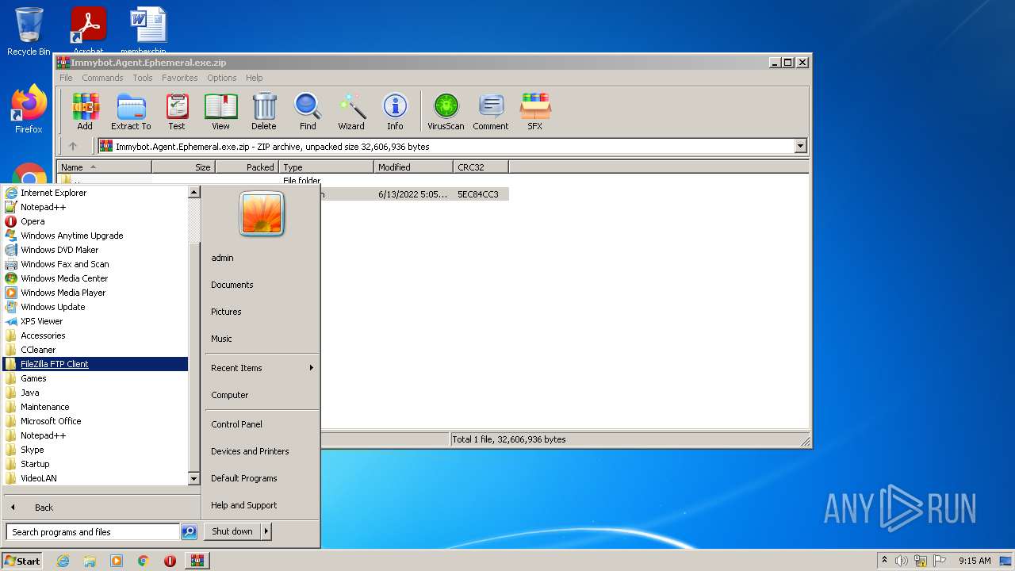Click the Shut down button
Image resolution: width=1015 pixels, height=571 pixels.
coord(232,531)
